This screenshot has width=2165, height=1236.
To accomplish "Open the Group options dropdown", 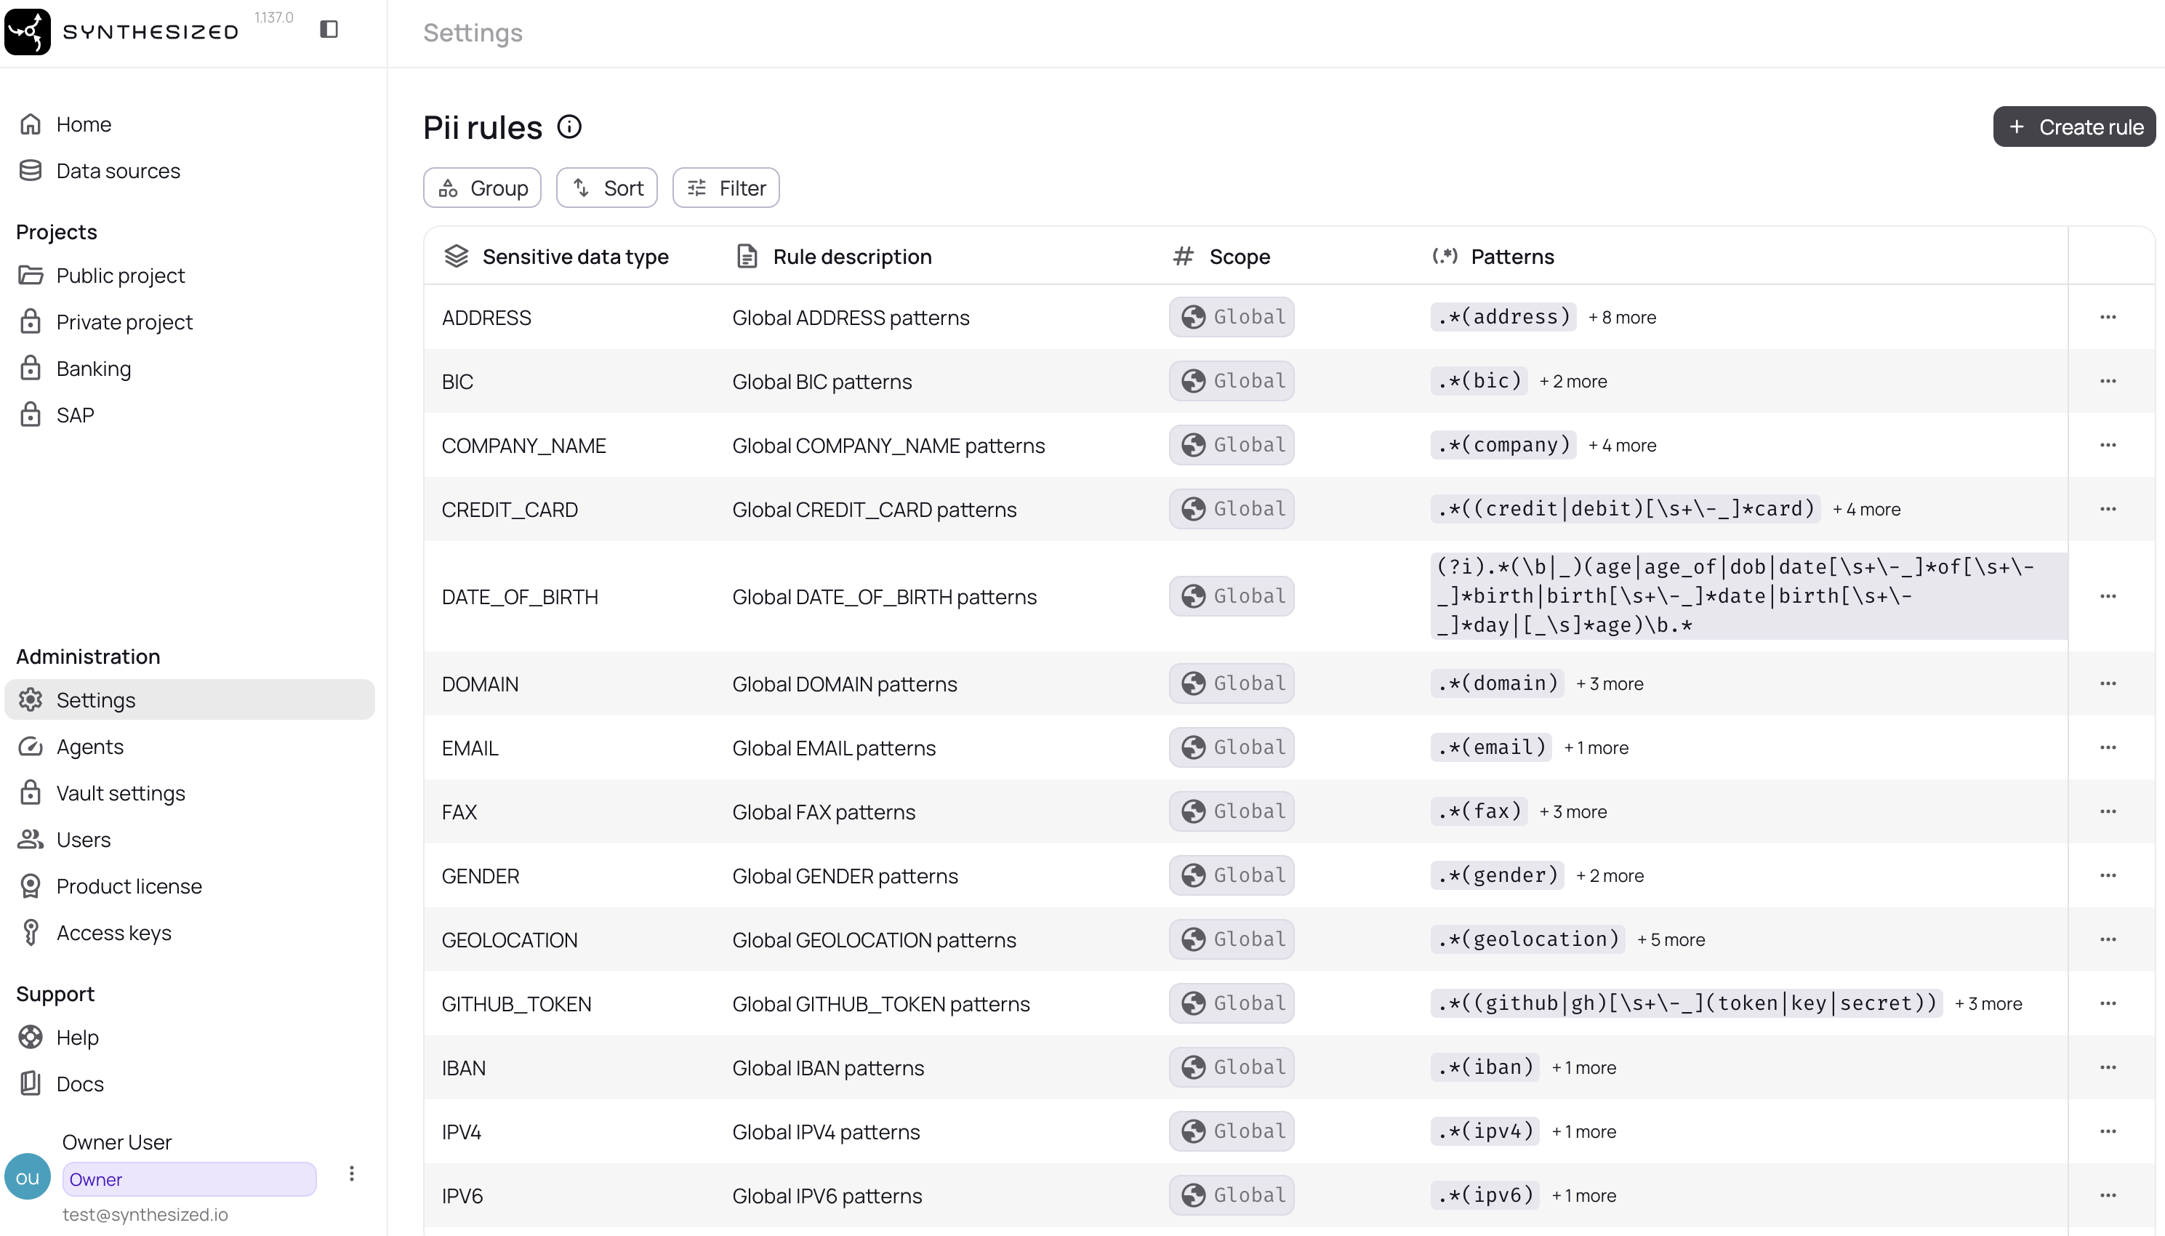I will 482,188.
